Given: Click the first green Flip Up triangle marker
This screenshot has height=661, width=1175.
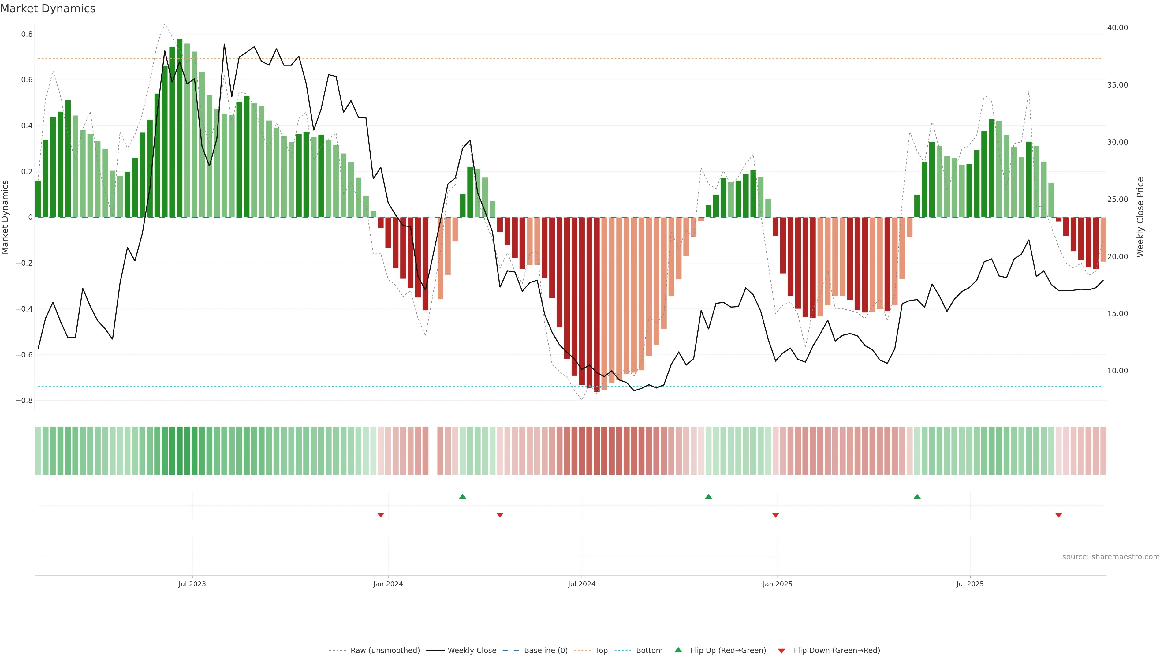Looking at the screenshot, I should (463, 496).
